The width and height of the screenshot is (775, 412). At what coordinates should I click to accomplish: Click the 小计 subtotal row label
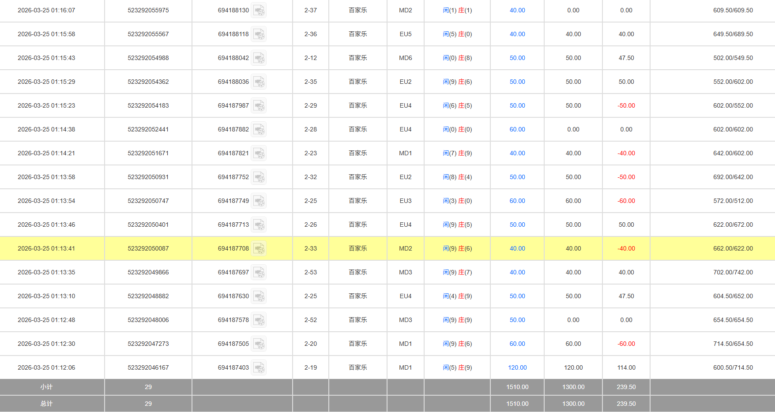[46, 387]
